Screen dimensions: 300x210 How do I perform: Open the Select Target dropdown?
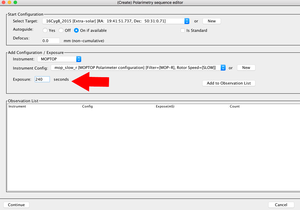coord(116,21)
